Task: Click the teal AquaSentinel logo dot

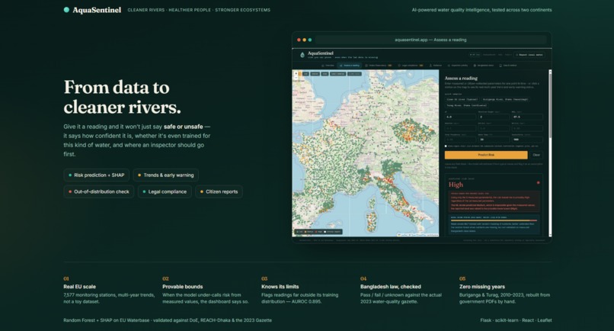Action: tap(66, 10)
